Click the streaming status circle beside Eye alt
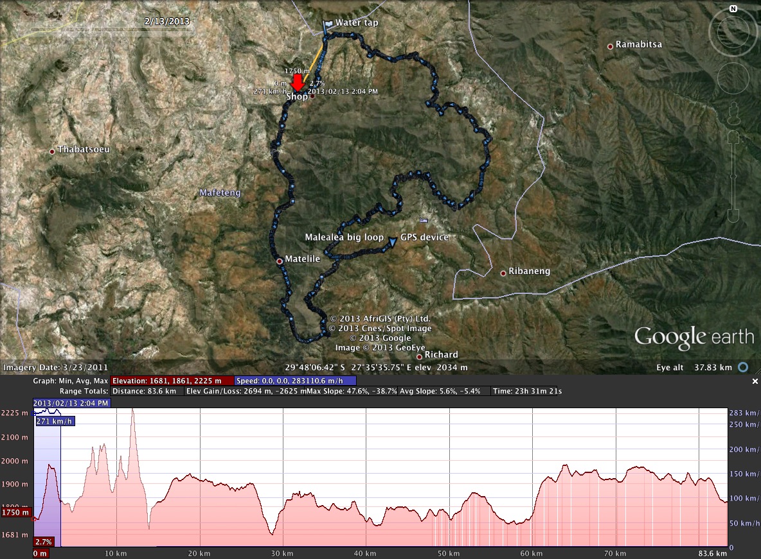Viewport: 761px width, 559px height. (x=743, y=368)
